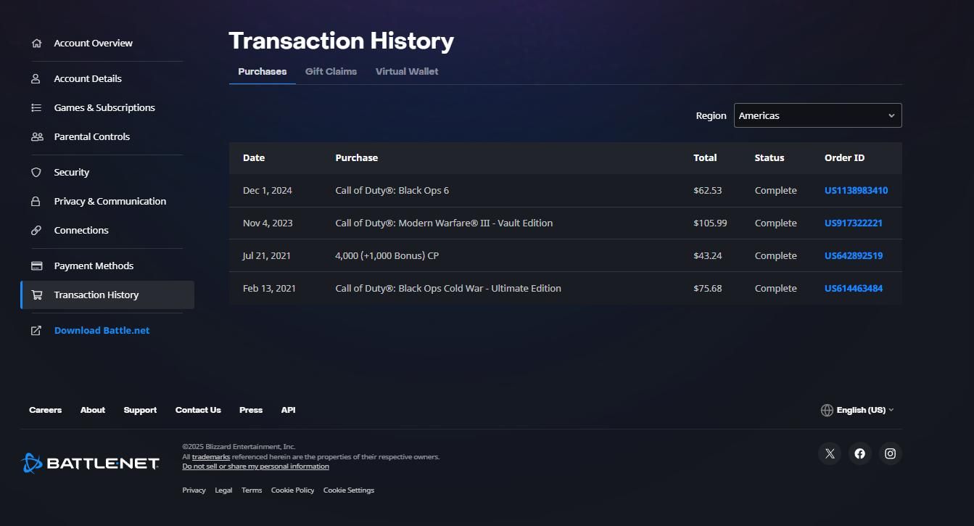Click the Order ID column header

coord(844,158)
